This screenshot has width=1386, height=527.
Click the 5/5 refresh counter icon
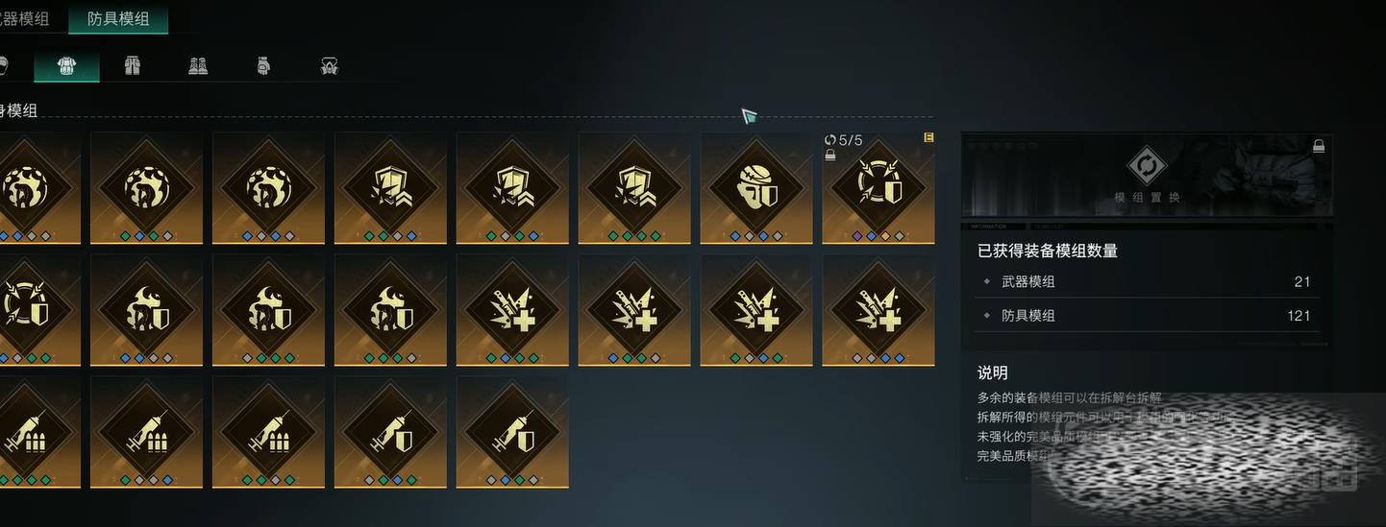tap(830, 140)
